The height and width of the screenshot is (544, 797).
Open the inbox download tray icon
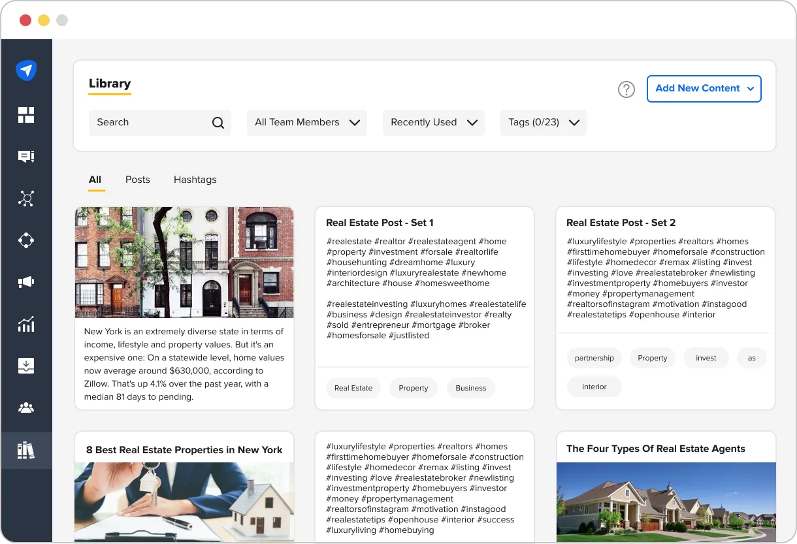point(26,366)
